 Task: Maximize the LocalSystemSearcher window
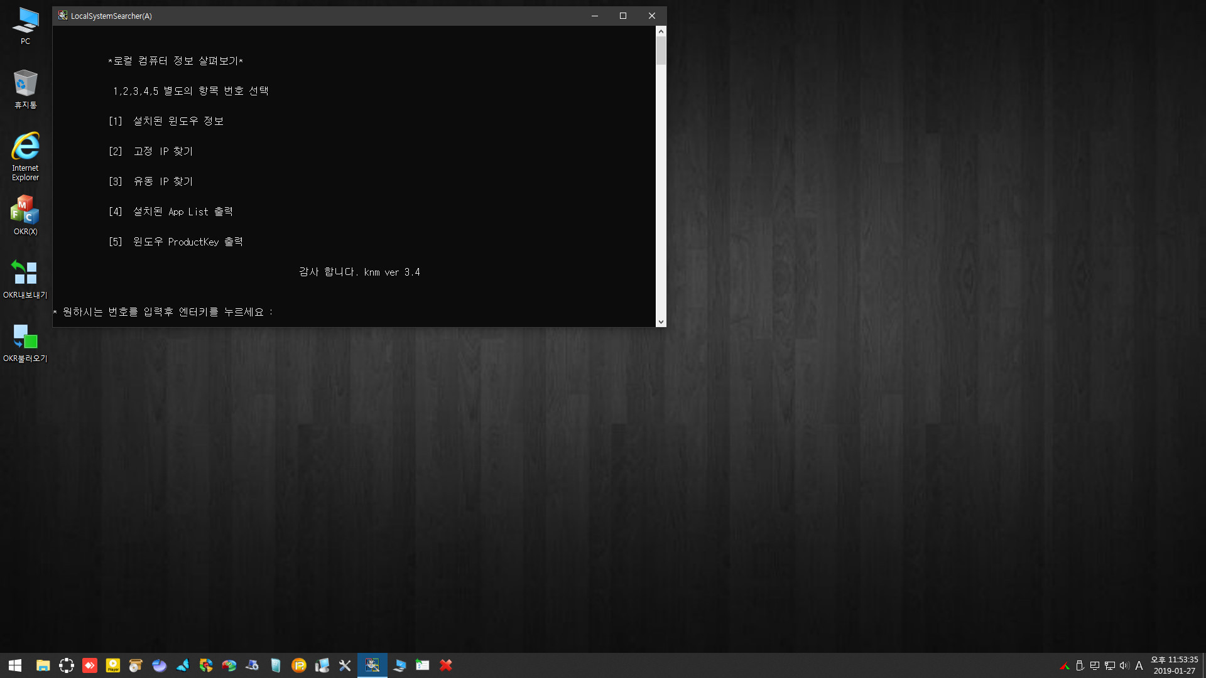[623, 16]
